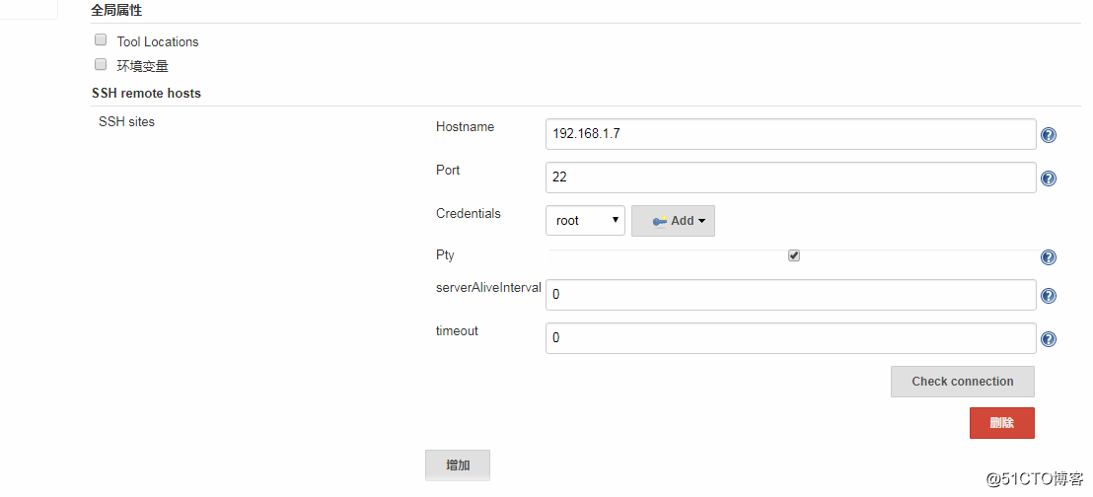Viewport: 1093px width, 497px height.
Task: Focus the Hostname field showing 192.168.1.7
Action: (x=790, y=134)
